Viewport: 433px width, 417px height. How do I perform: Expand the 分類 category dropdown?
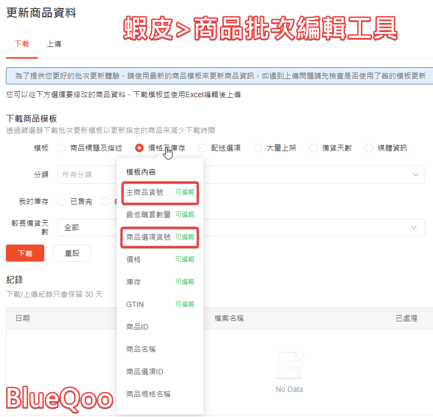pyautogui.click(x=415, y=175)
